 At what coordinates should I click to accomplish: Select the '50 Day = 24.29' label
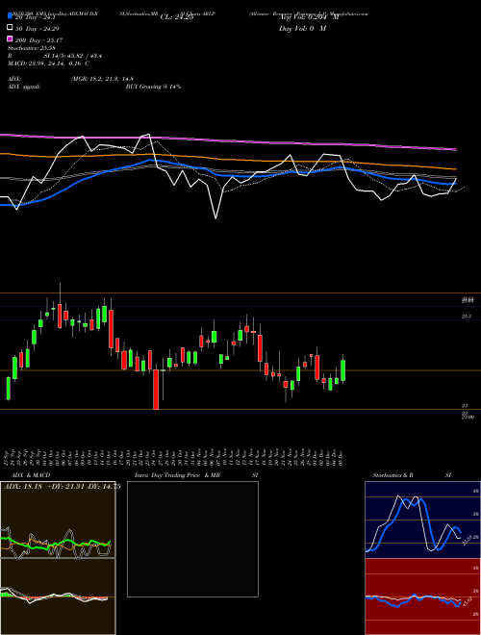37,29
